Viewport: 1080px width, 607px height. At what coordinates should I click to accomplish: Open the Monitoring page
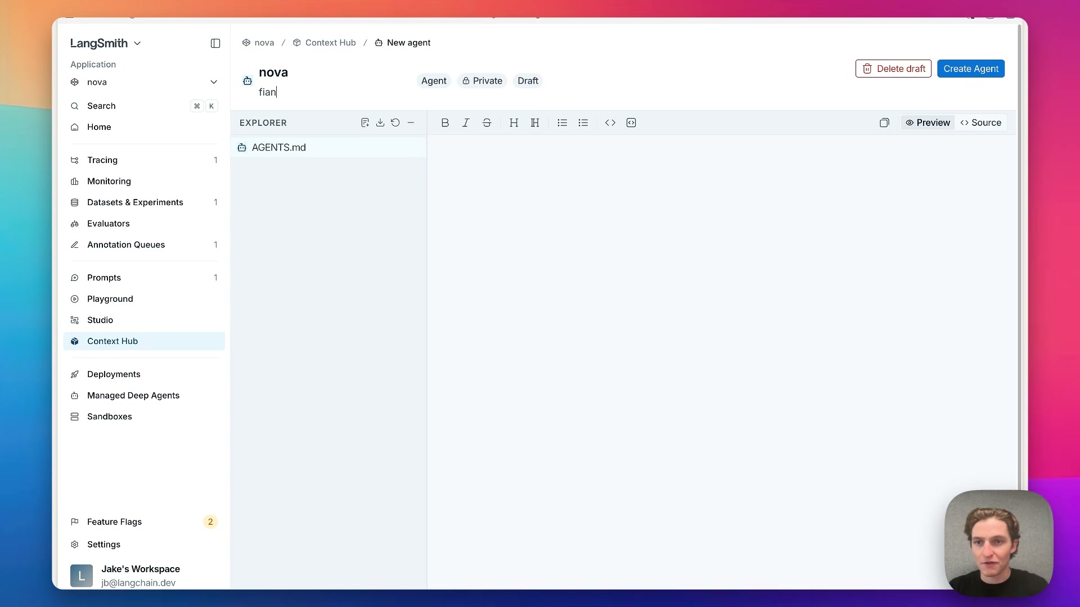pos(144,181)
